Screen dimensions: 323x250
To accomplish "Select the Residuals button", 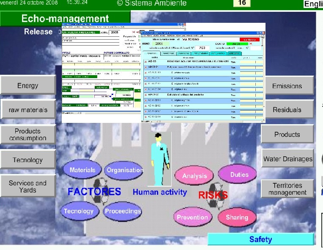I will 287,110.
